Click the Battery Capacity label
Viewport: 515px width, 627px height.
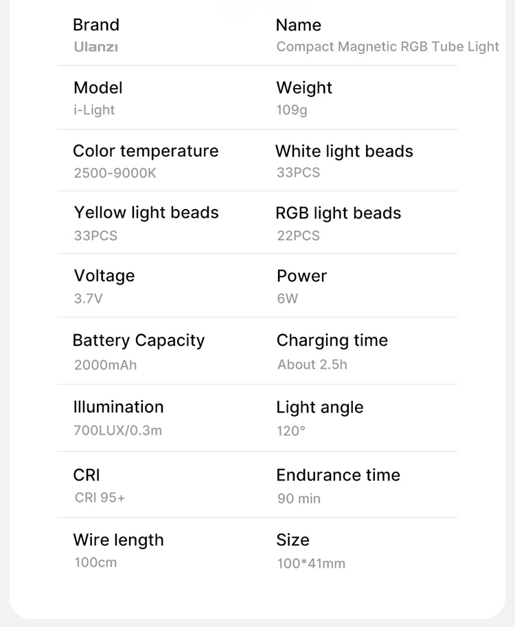click(x=139, y=341)
